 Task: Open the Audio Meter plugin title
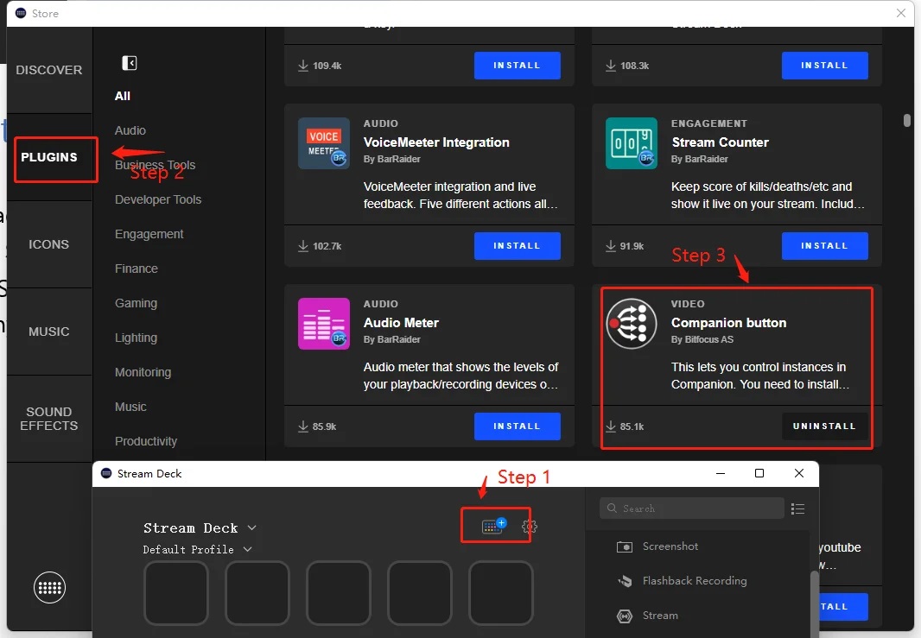[401, 323]
